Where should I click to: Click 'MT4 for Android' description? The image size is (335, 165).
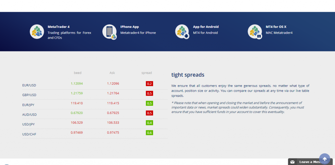[x=205, y=33]
